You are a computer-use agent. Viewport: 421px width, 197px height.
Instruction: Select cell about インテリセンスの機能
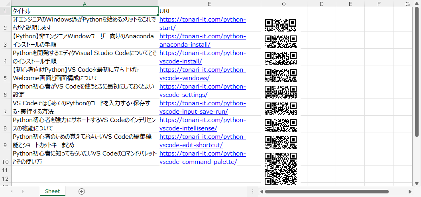pyautogui.click(x=85, y=124)
